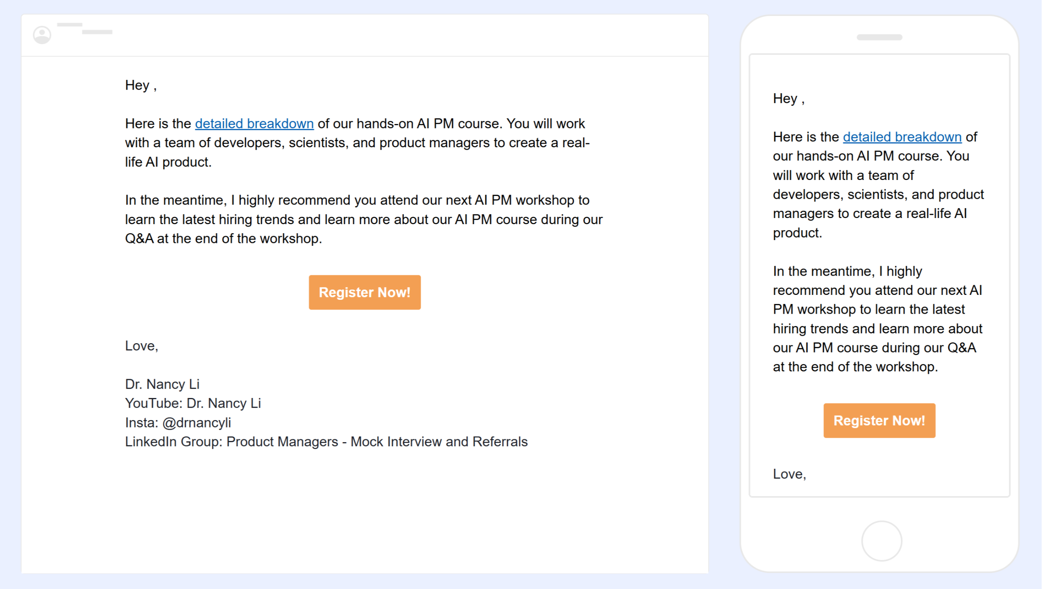The image size is (1042, 589).
Task: Open the "detailed breakdown" link in desktop preview
Action: (x=254, y=124)
